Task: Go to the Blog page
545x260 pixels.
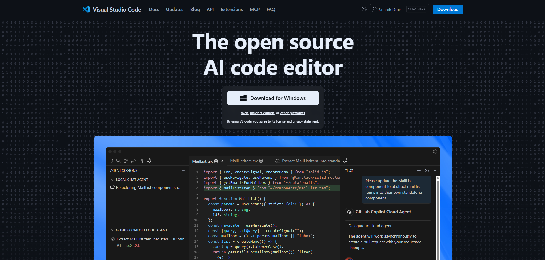Action: (x=195, y=9)
